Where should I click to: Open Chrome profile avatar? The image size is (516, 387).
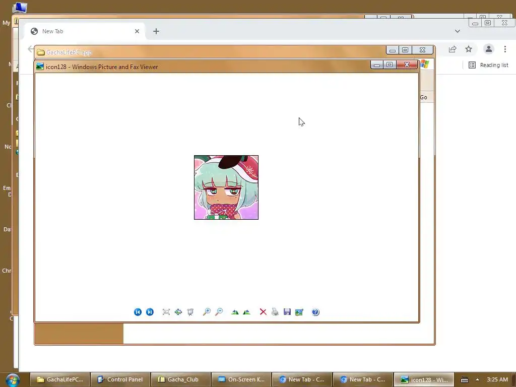(x=489, y=49)
